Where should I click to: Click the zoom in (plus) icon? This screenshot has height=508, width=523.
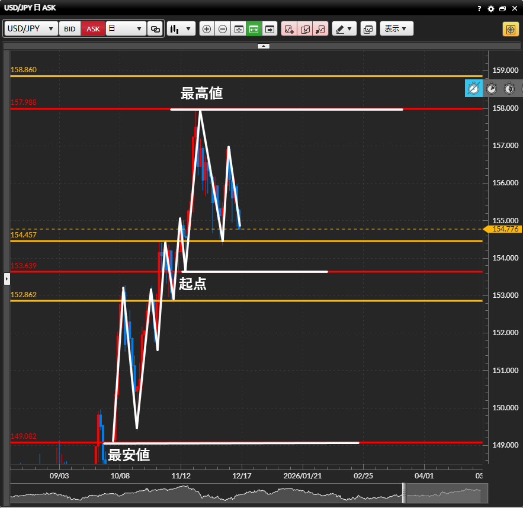[x=207, y=28]
